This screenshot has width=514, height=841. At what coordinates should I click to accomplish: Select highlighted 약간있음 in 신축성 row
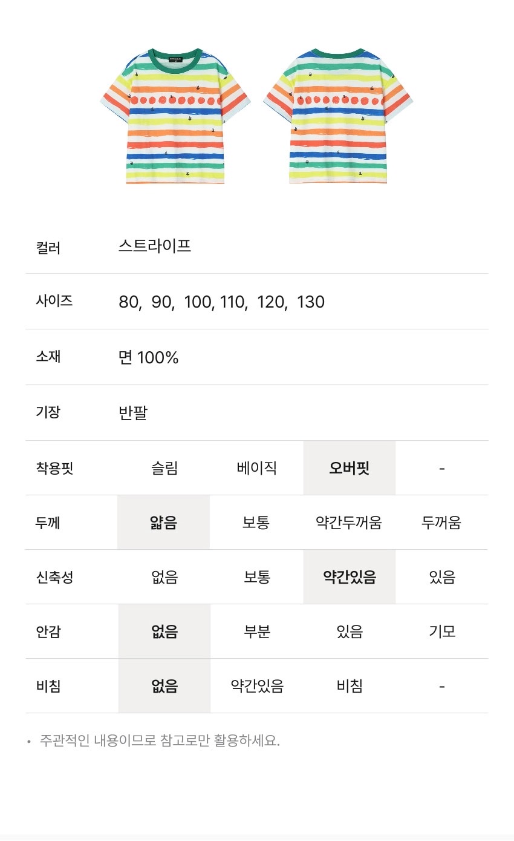pyautogui.click(x=350, y=577)
